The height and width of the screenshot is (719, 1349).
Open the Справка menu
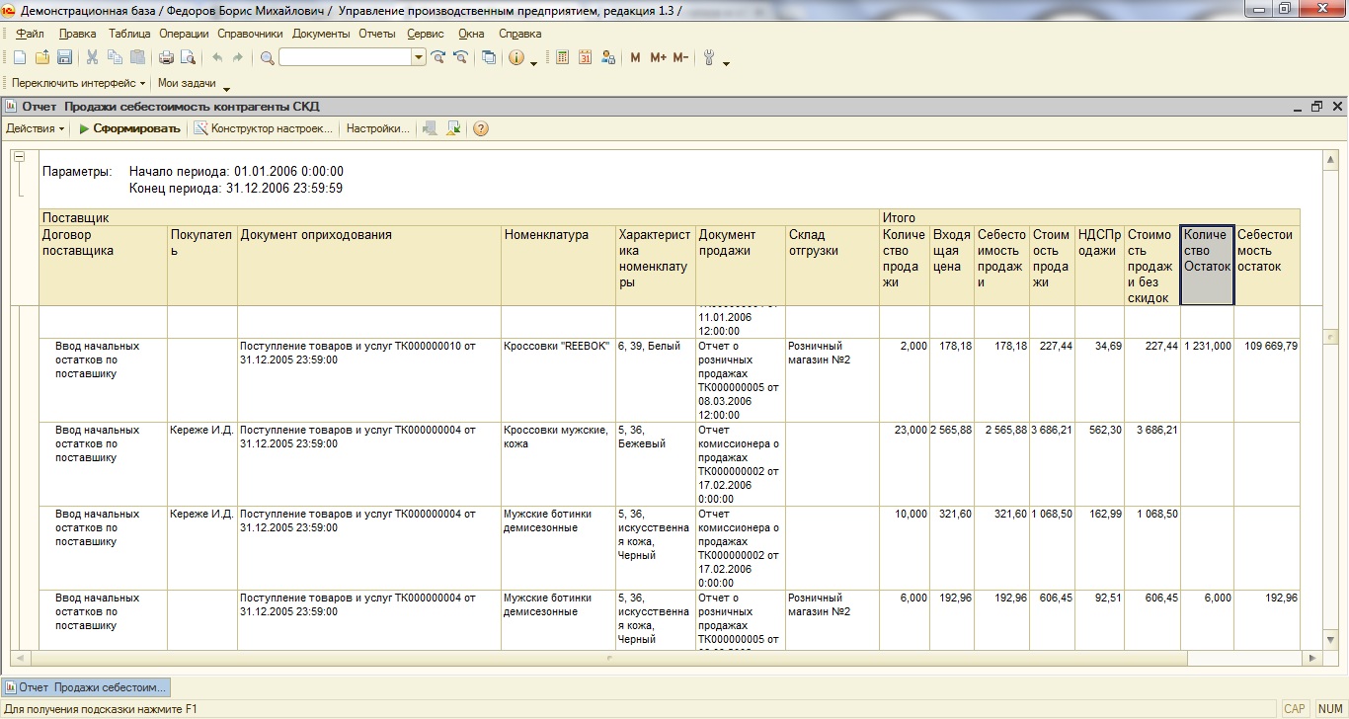(x=520, y=34)
